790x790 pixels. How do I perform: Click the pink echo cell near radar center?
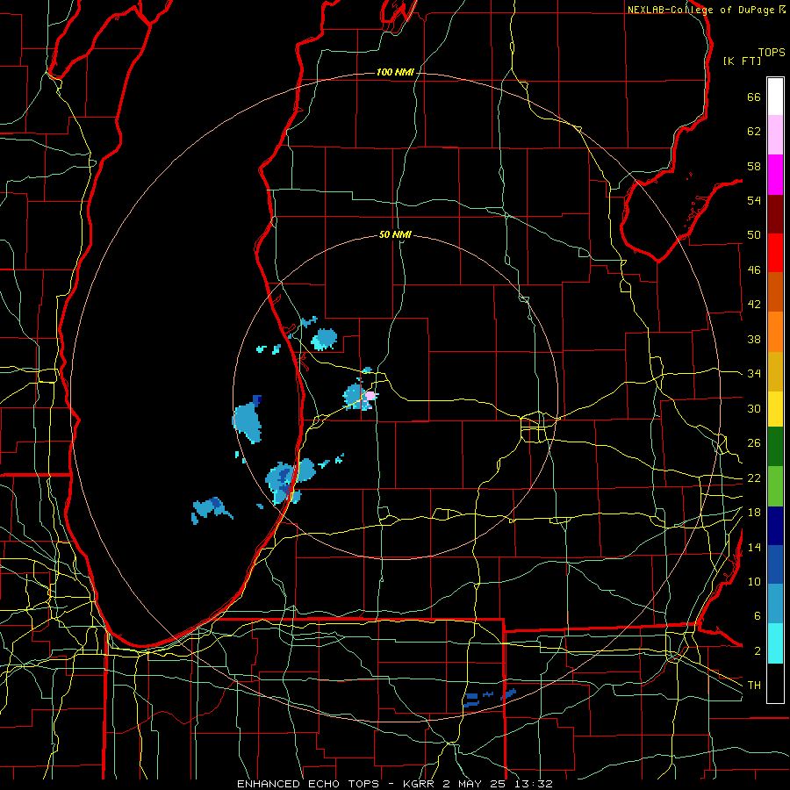coord(370,396)
